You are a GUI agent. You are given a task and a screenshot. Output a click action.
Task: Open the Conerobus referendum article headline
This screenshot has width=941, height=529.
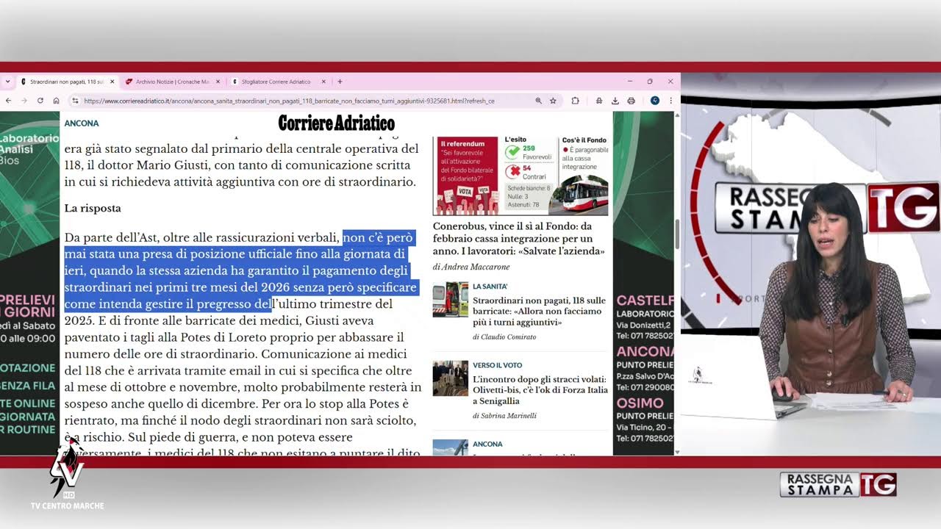[x=519, y=239]
